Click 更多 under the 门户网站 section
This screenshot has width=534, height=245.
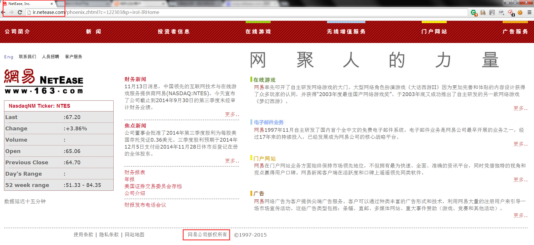(x=520, y=180)
